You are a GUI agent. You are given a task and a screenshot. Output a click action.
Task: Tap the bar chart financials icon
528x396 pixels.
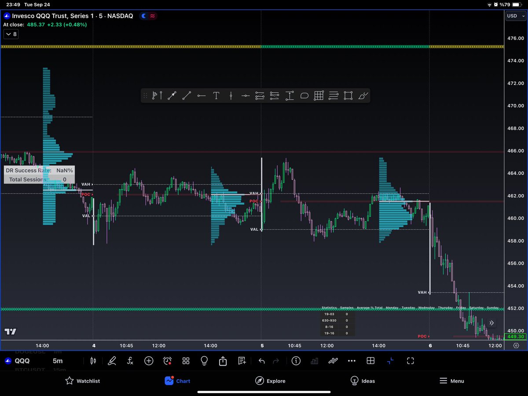pos(315,361)
